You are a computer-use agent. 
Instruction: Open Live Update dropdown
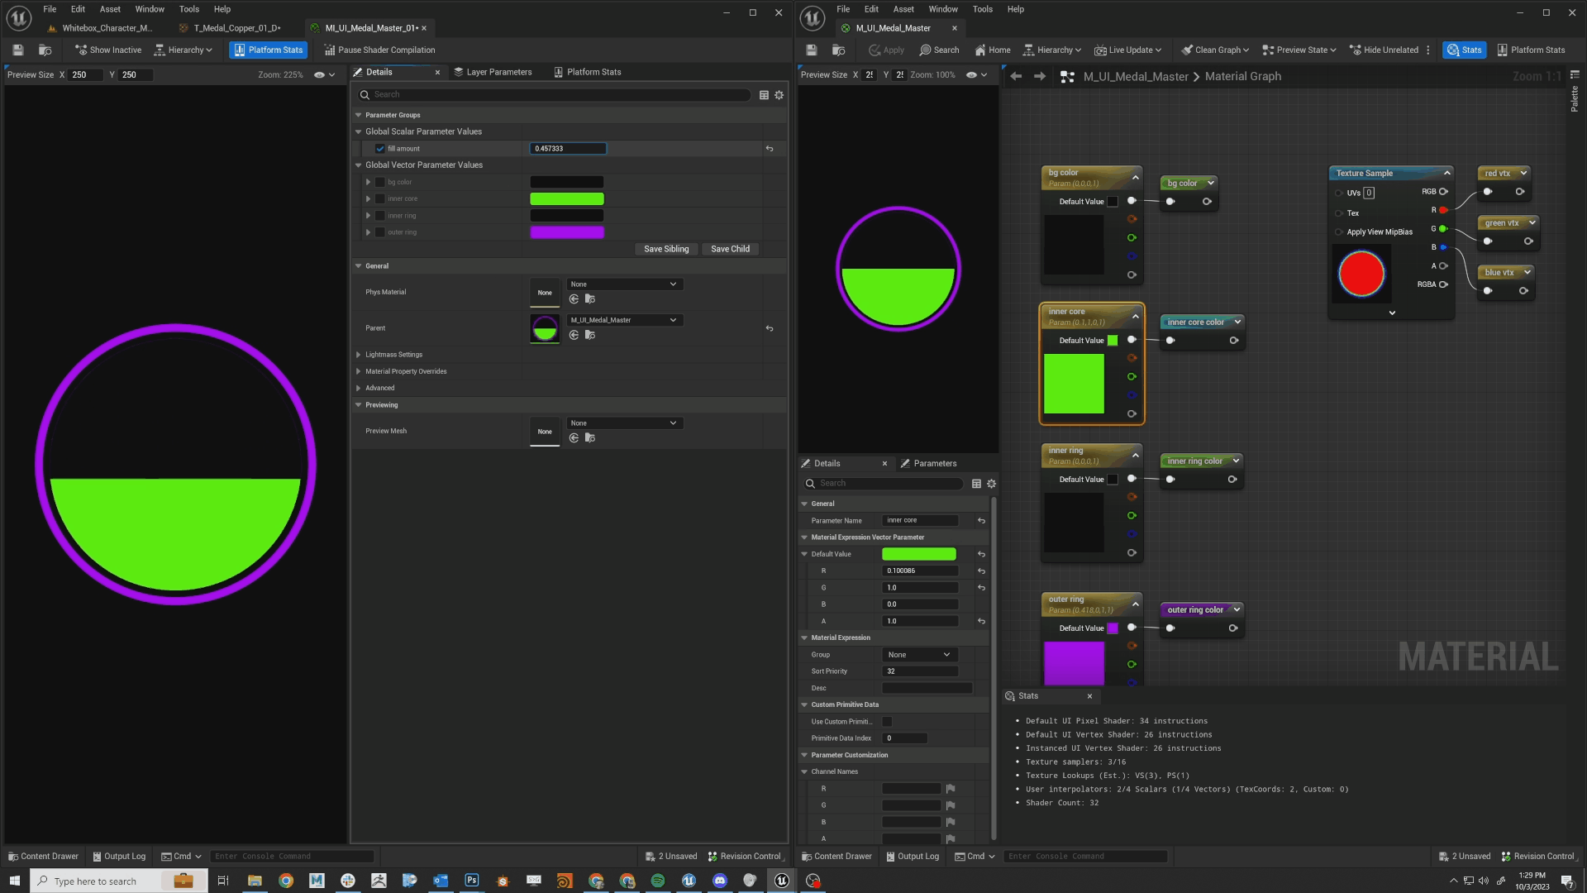click(x=1127, y=50)
